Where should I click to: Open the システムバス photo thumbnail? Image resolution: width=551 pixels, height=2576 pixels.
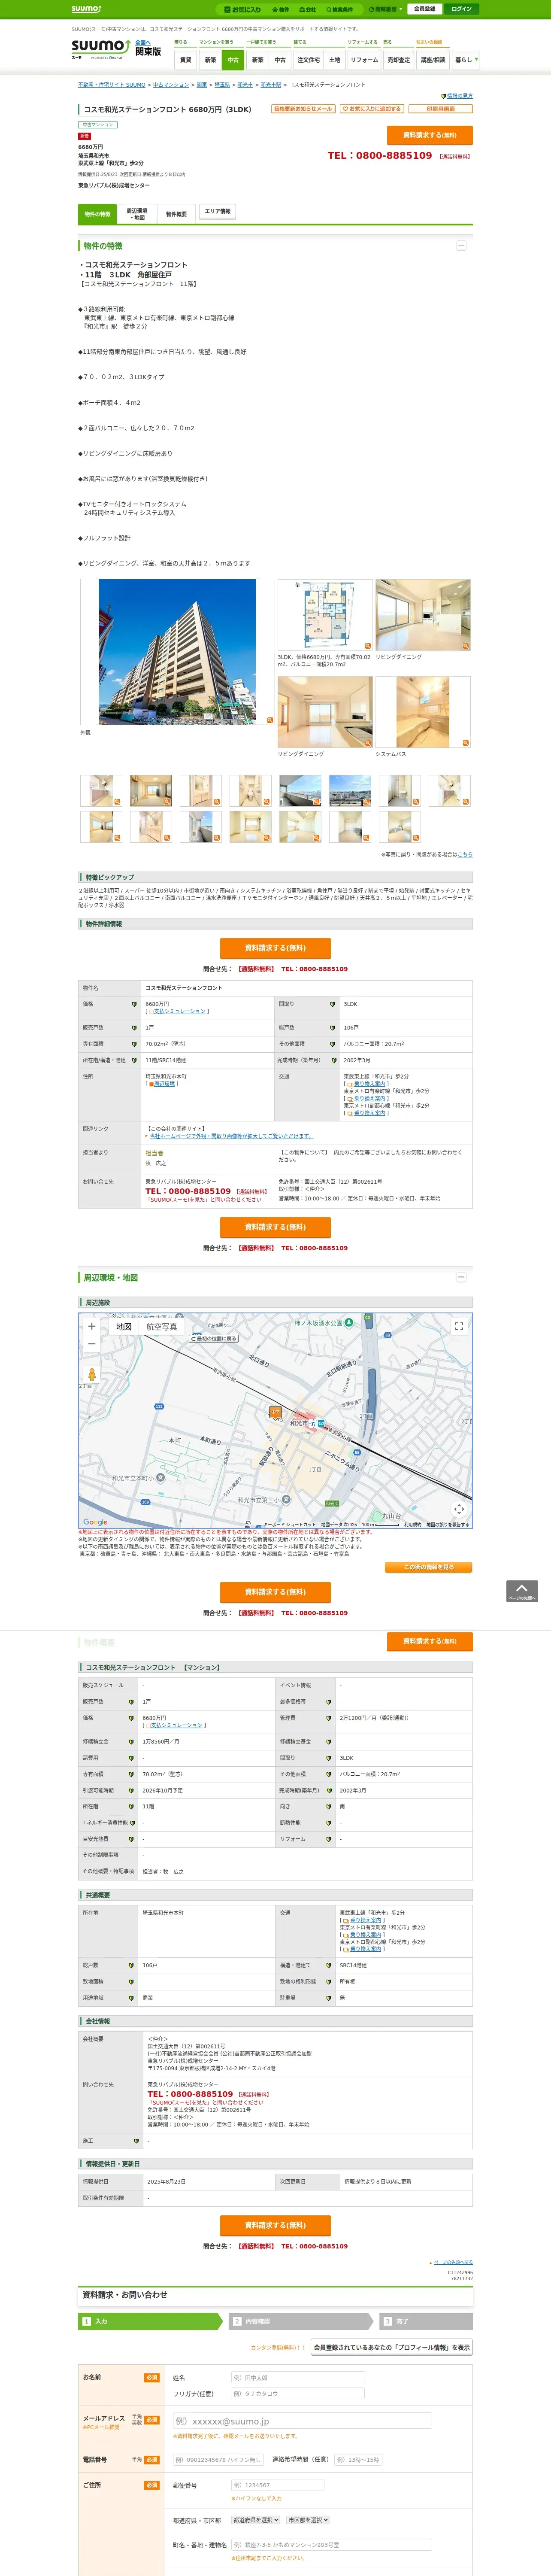click(x=423, y=712)
